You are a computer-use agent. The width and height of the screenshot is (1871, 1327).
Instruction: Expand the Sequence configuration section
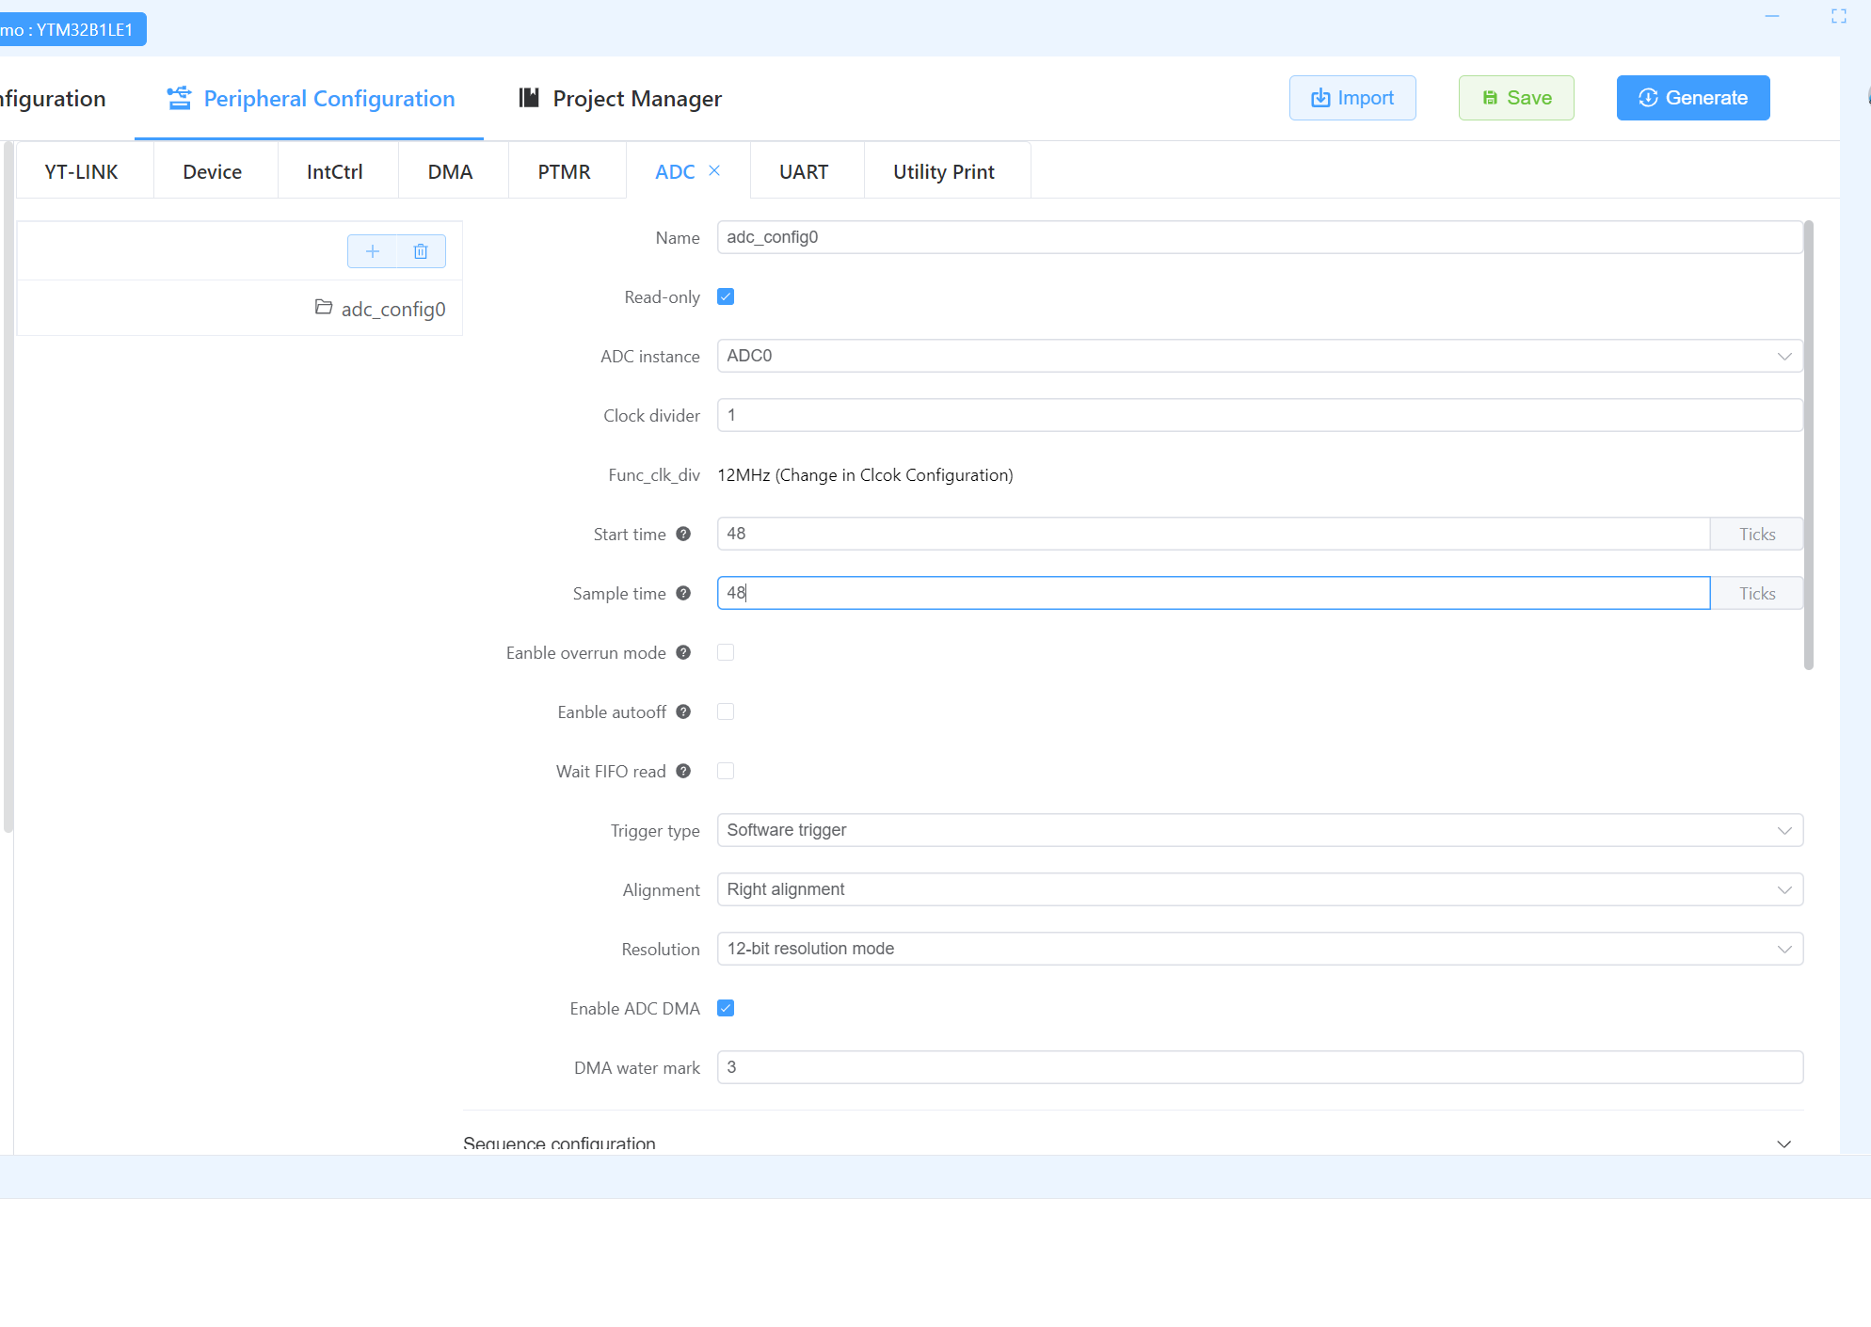click(1783, 1143)
